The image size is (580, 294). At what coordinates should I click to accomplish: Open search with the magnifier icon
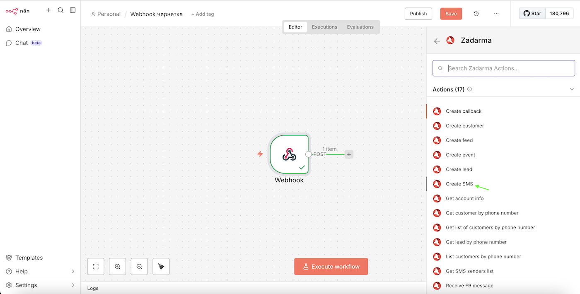pos(60,10)
